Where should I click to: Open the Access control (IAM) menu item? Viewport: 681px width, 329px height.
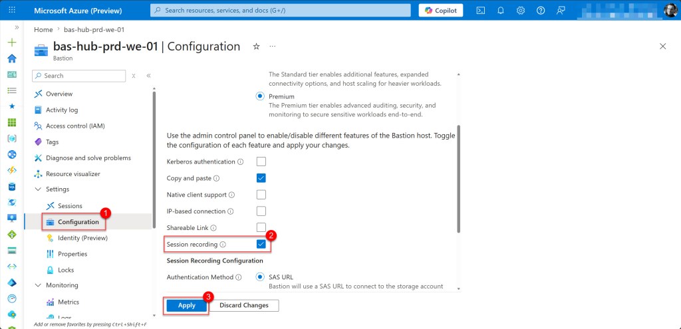click(x=74, y=126)
